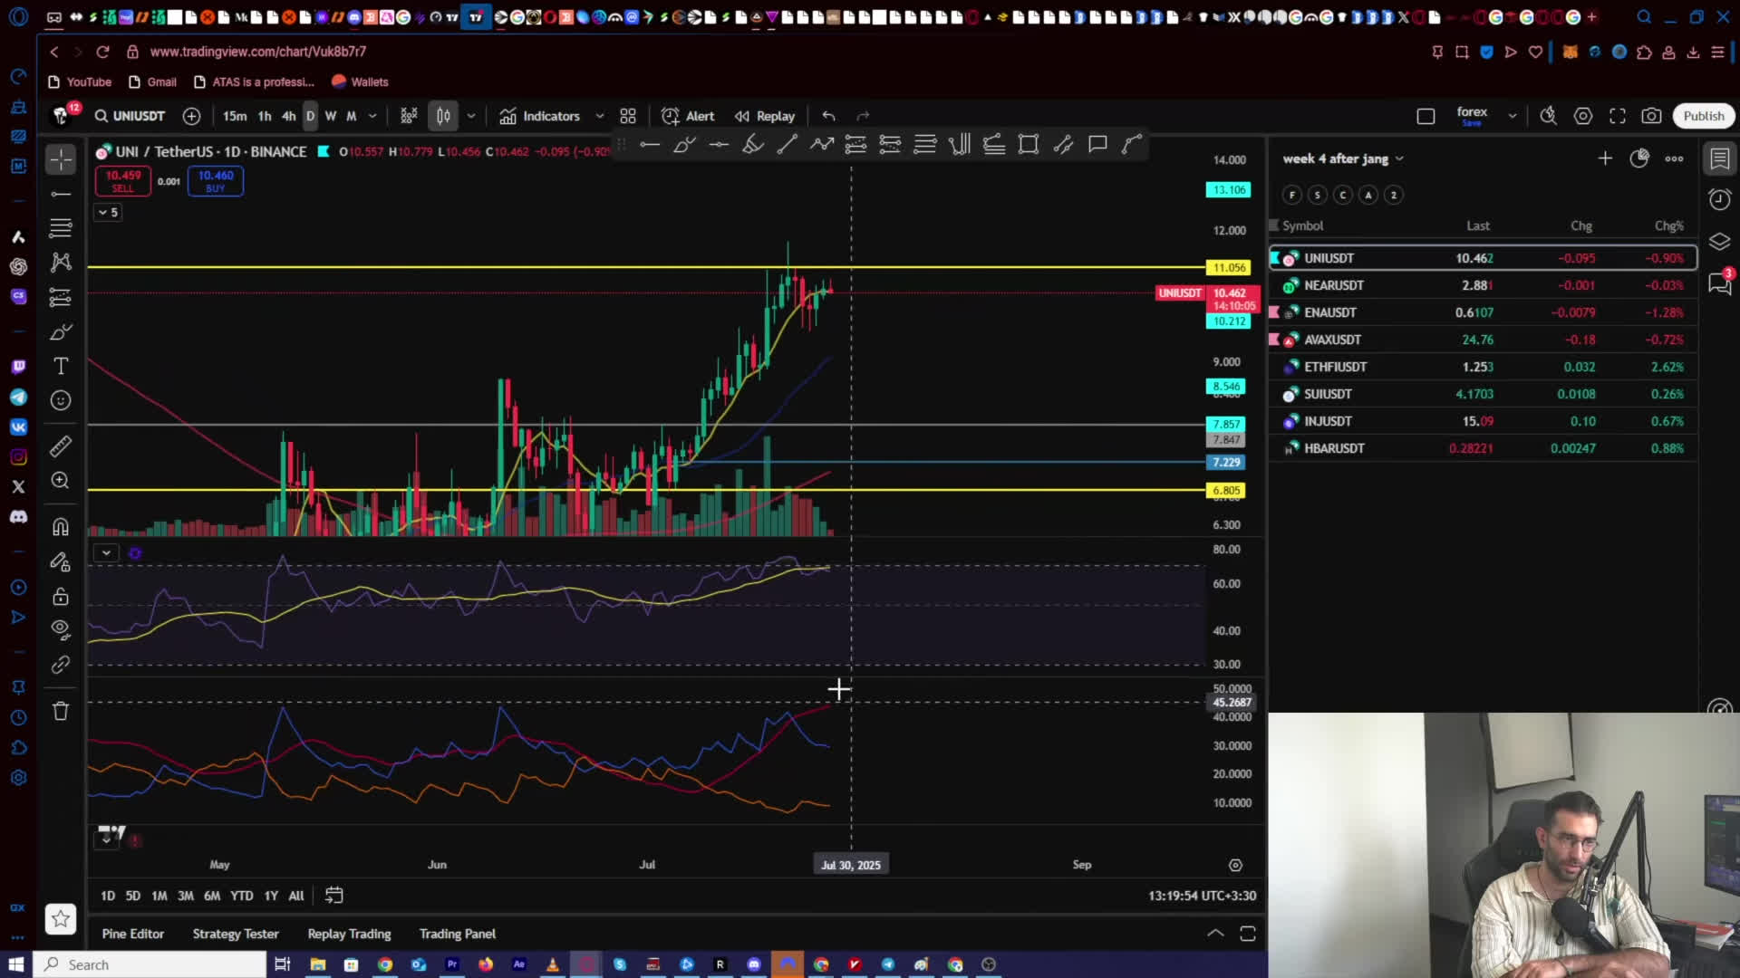The image size is (1740, 978).
Task: Click the yellow 11.056 price label
Action: [1229, 267]
